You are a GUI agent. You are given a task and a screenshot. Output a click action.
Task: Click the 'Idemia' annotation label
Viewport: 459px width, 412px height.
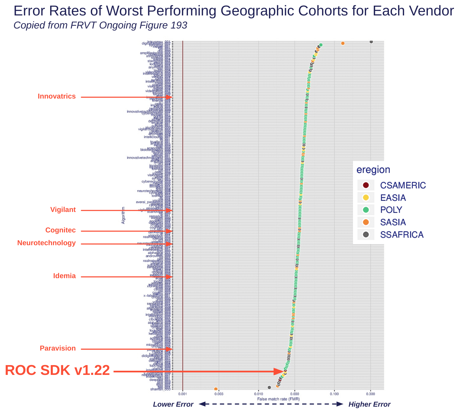click(64, 276)
